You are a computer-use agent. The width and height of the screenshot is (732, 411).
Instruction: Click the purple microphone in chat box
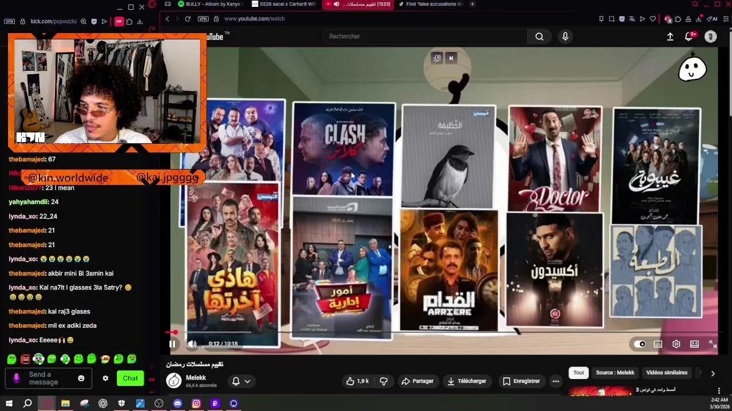[17, 378]
